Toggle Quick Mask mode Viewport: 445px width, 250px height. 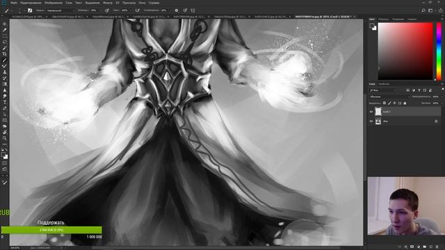[x=5, y=163]
